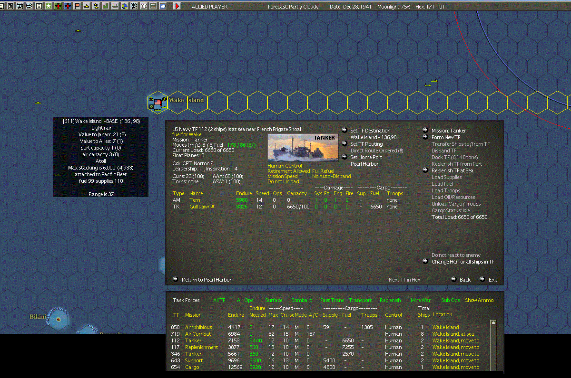This screenshot has width=571, height=378.
Task: Click the arrow beside Replenish TF at Sea
Action: (425, 170)
